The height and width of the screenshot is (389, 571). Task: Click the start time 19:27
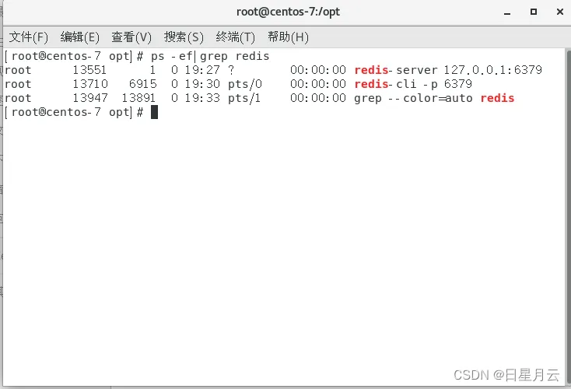tap(202, 70)
